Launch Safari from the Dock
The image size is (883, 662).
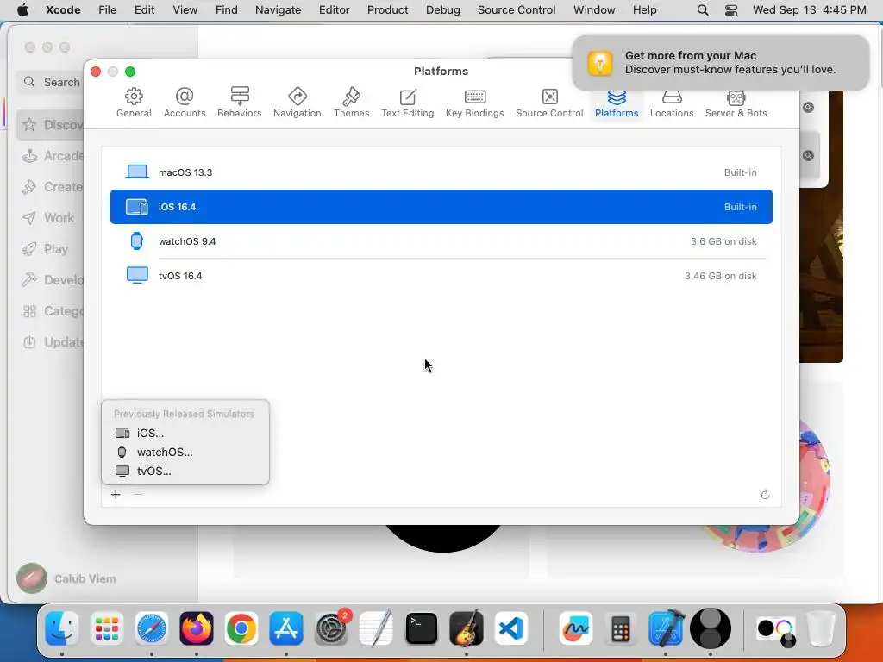pyautogui.click(x=152, y=628)
